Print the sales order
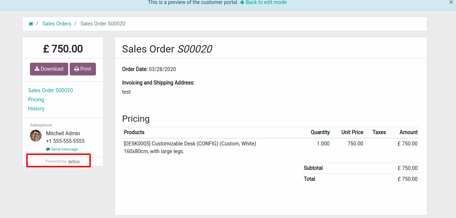The height and width of the screenshot is (218, 456). pos(83,69)
